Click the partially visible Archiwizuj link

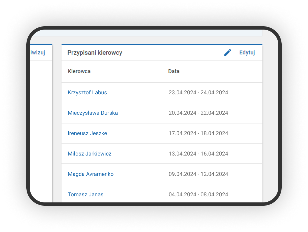[x=38, y=53]
